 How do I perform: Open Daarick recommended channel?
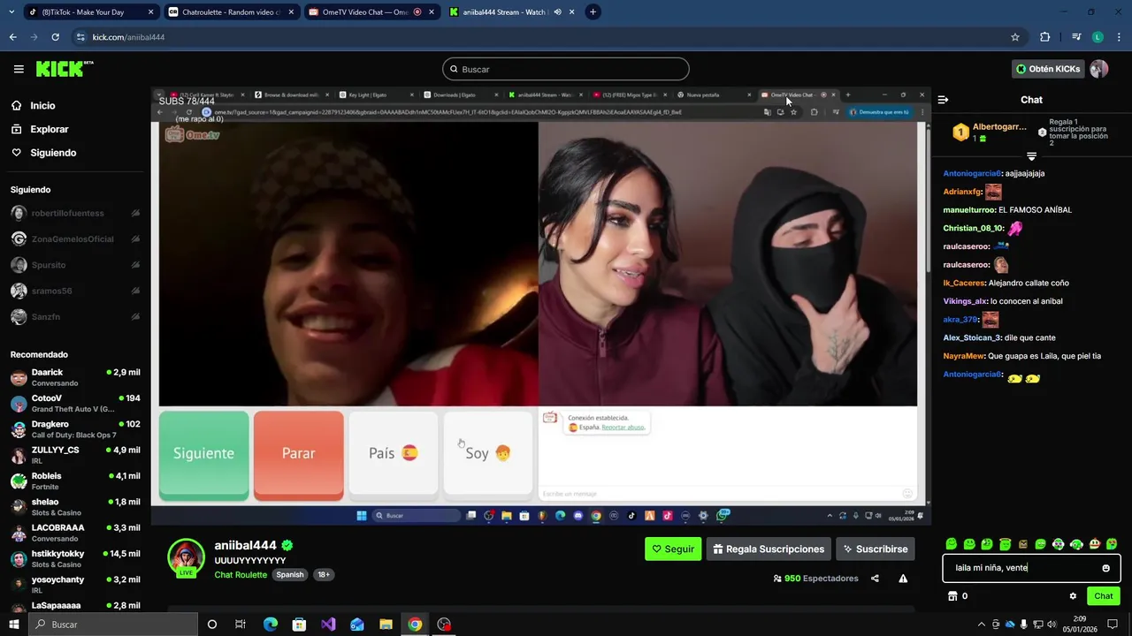75,377
